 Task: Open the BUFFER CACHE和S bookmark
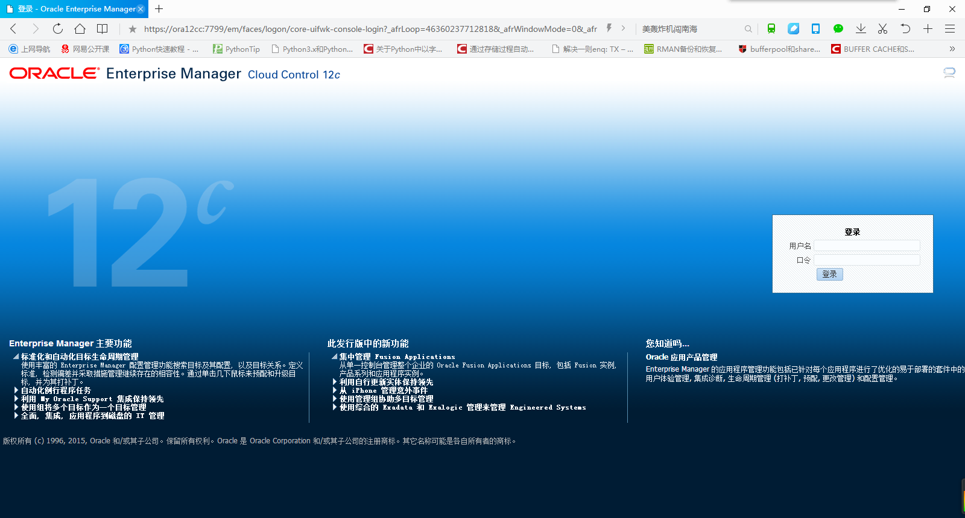point(873,49)
